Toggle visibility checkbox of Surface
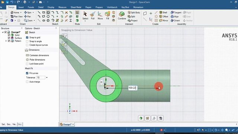Screen dimensions: 238x134 [x=9, y=38]
